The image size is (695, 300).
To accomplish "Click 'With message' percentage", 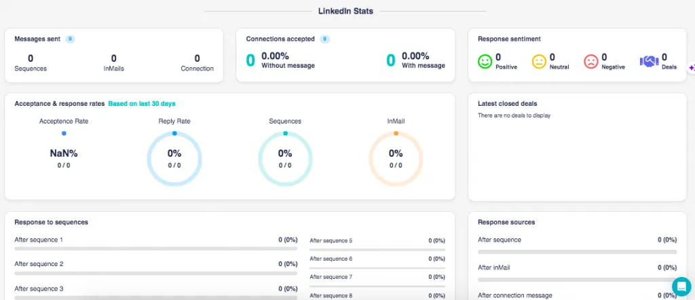I will click(x=415, y=56).
